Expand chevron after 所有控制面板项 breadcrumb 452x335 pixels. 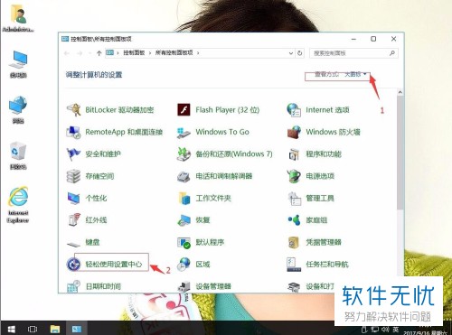pyautogui.click(x=198, y=53)
